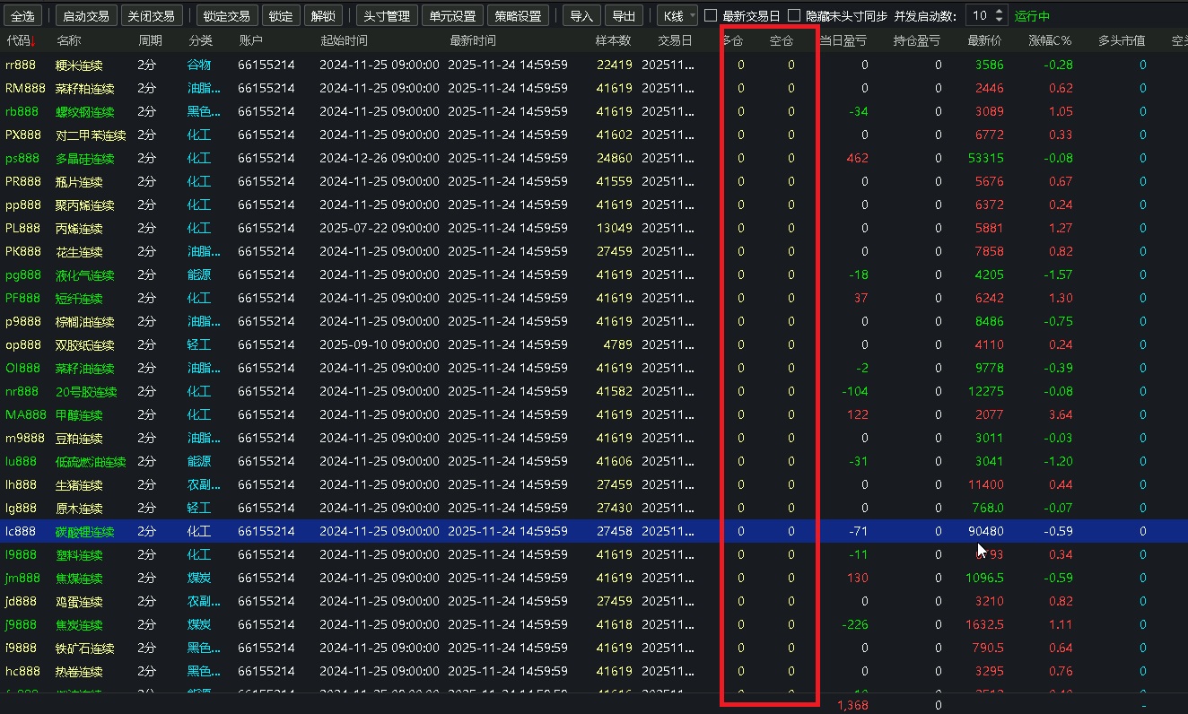Viewport: 1188px width, 714px height.
Task: Click the 导出 export button
Action: [x=624, y=16]
